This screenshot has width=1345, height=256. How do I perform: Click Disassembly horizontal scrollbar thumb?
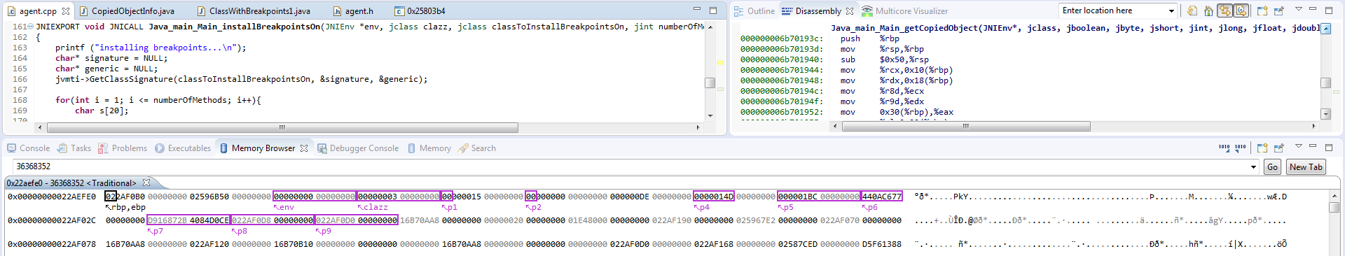click(966, 126)
